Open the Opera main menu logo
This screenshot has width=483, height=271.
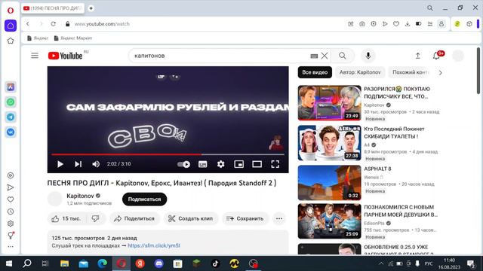point(11,11)
